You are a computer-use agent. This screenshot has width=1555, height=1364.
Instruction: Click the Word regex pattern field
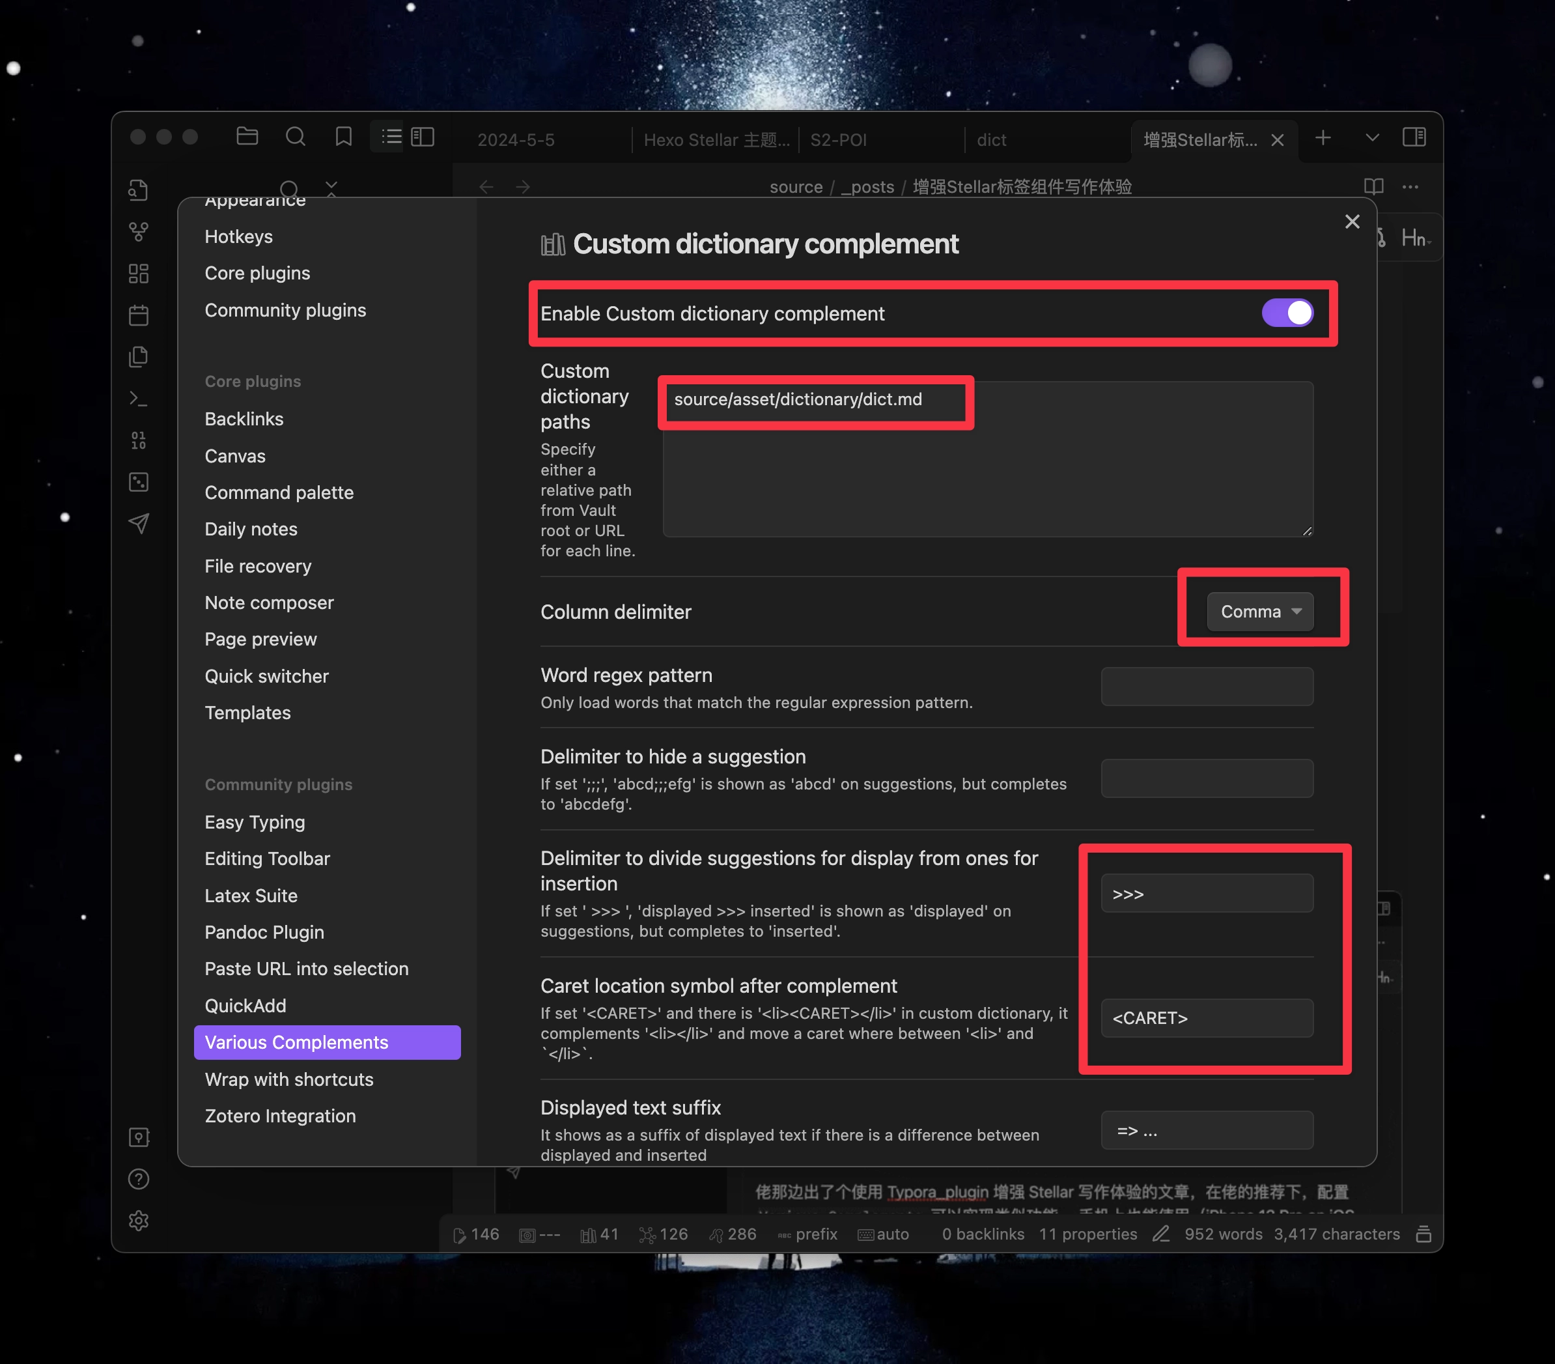tap(1206, 687)
